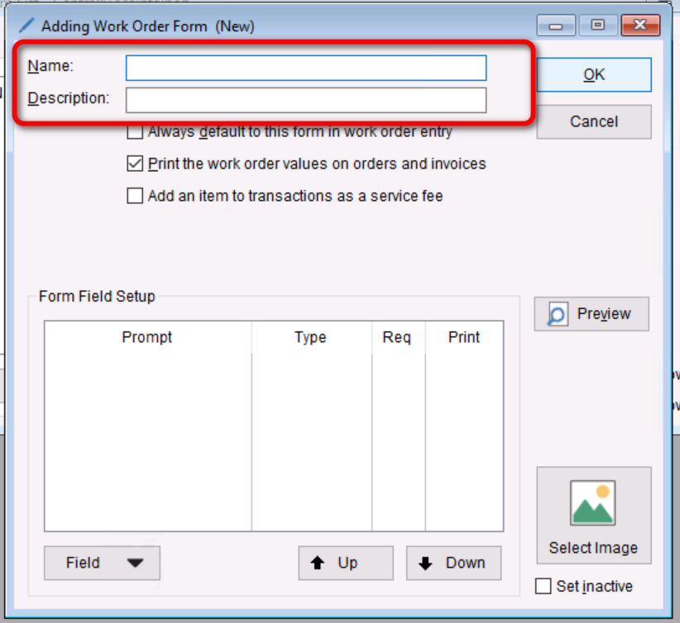Click into the Description text field
Viewport: 680px width, 623px height.
click(x=305, y=100)
